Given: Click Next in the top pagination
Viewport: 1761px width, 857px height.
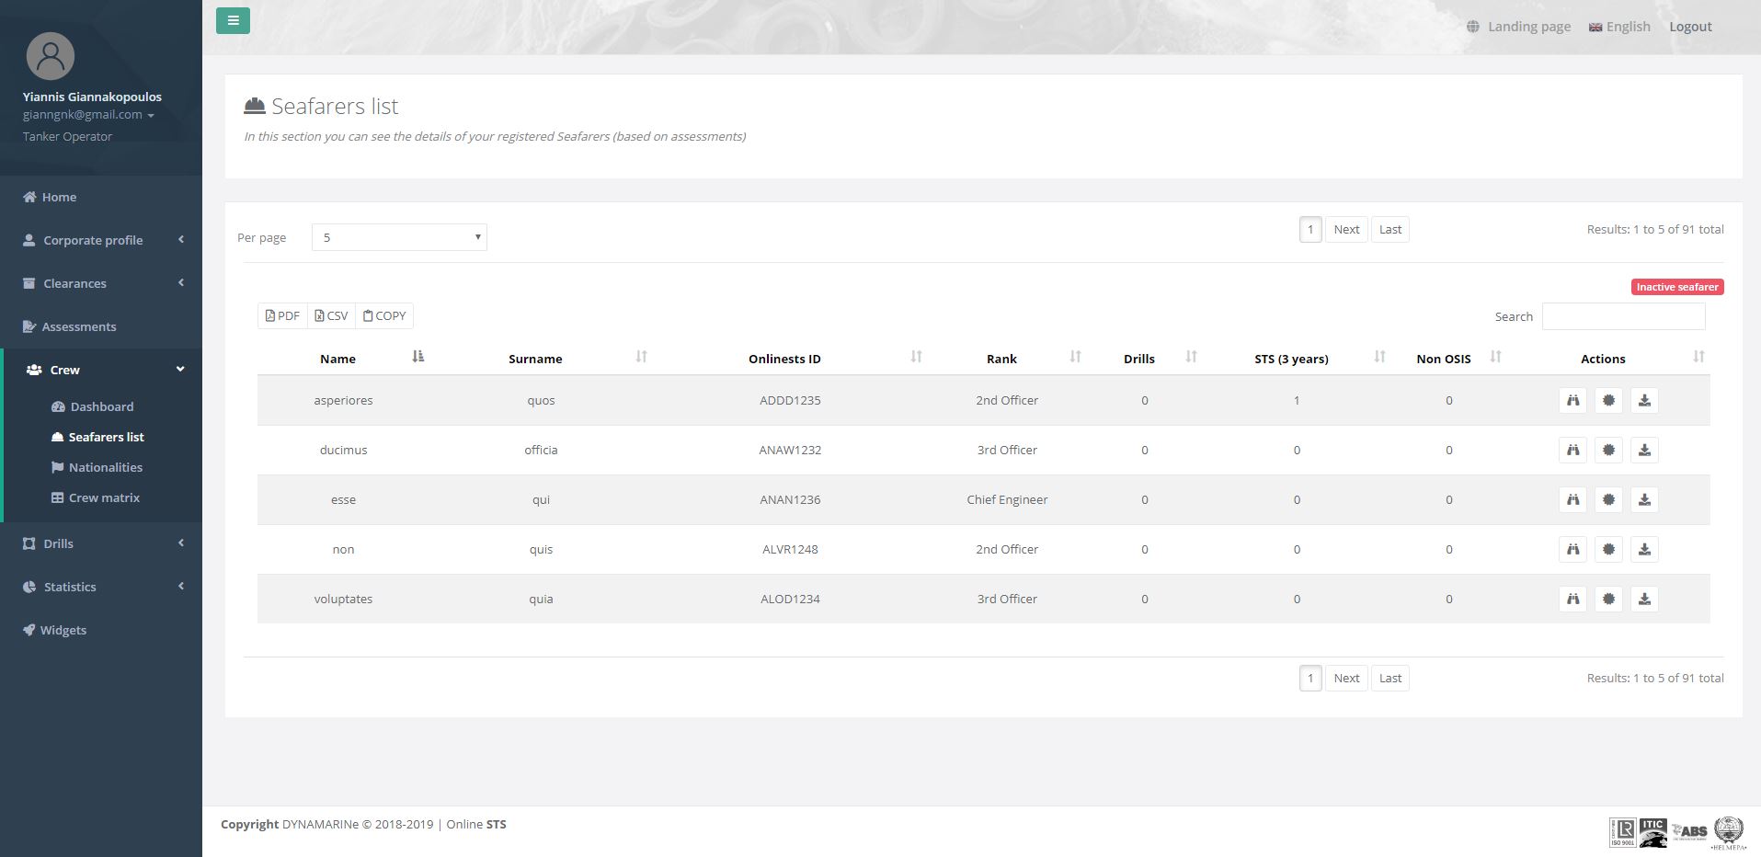Looking at the screenshot, I should pos(1346,230).
